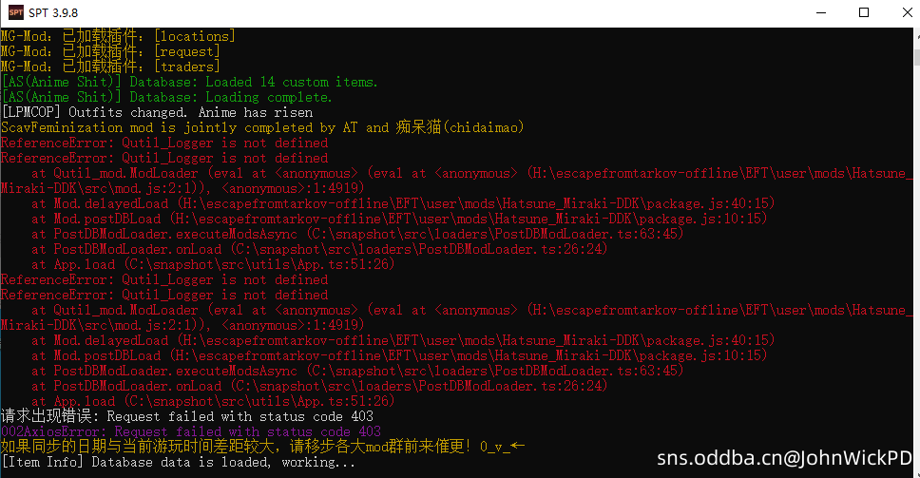
Task: Maximize the SPT 3.9.8 console window
Action: [864, 12]
